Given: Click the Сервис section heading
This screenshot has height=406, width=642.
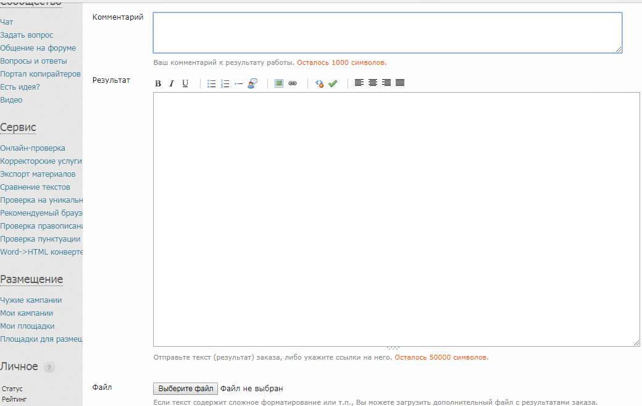Looking at the screenshot, I should click(x=18, y=127).
